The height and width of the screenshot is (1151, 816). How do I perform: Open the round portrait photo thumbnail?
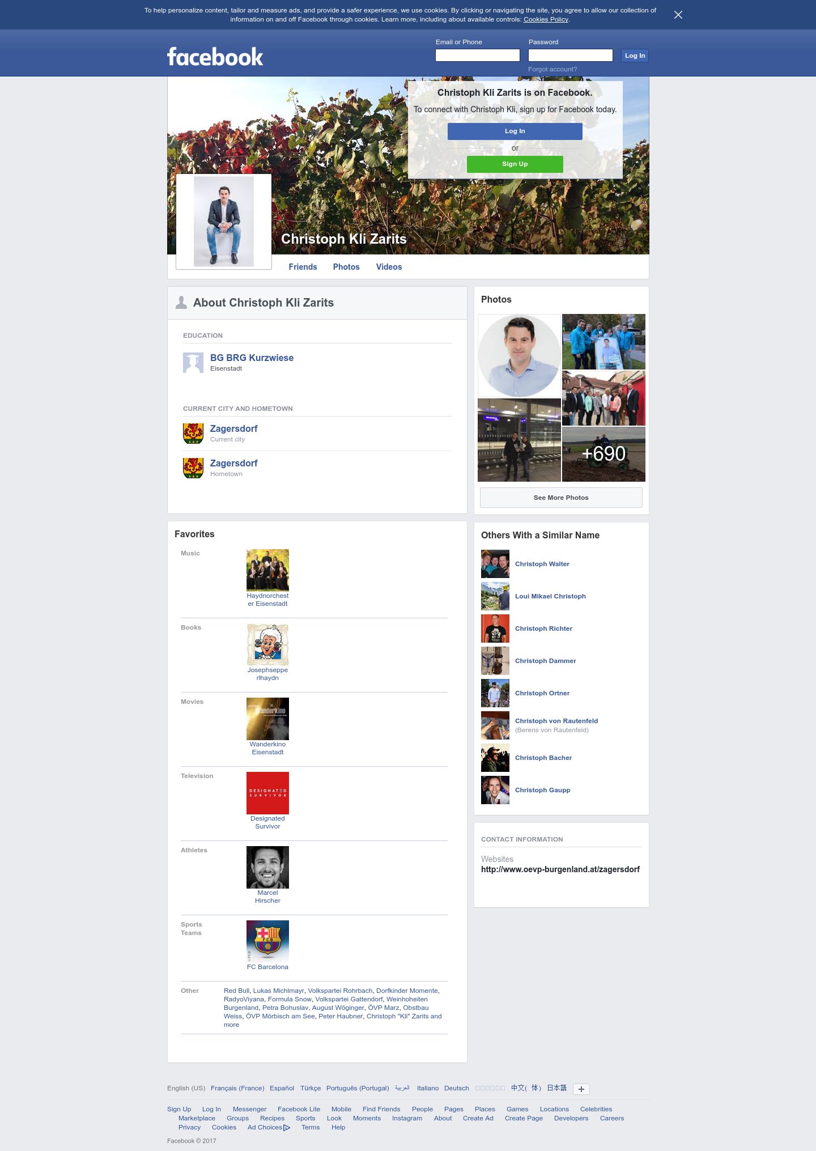click(519, 356)
